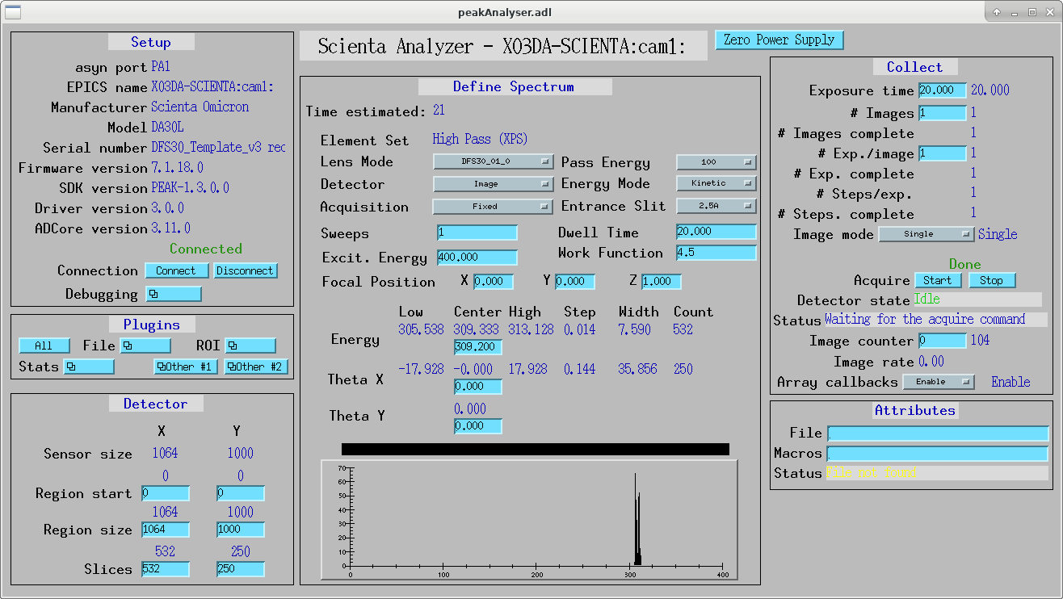Click the Zero Power Supply button

coord(779,40)
